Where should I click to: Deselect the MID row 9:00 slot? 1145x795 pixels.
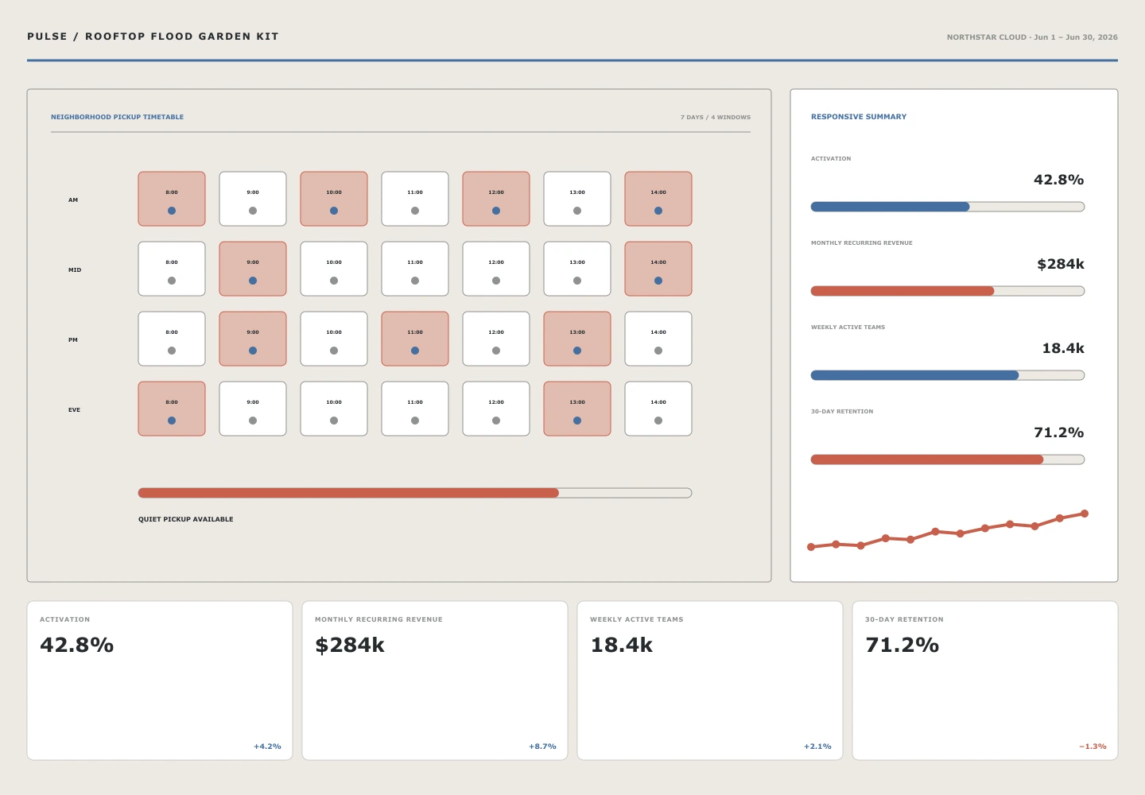(x=253, y=269)
